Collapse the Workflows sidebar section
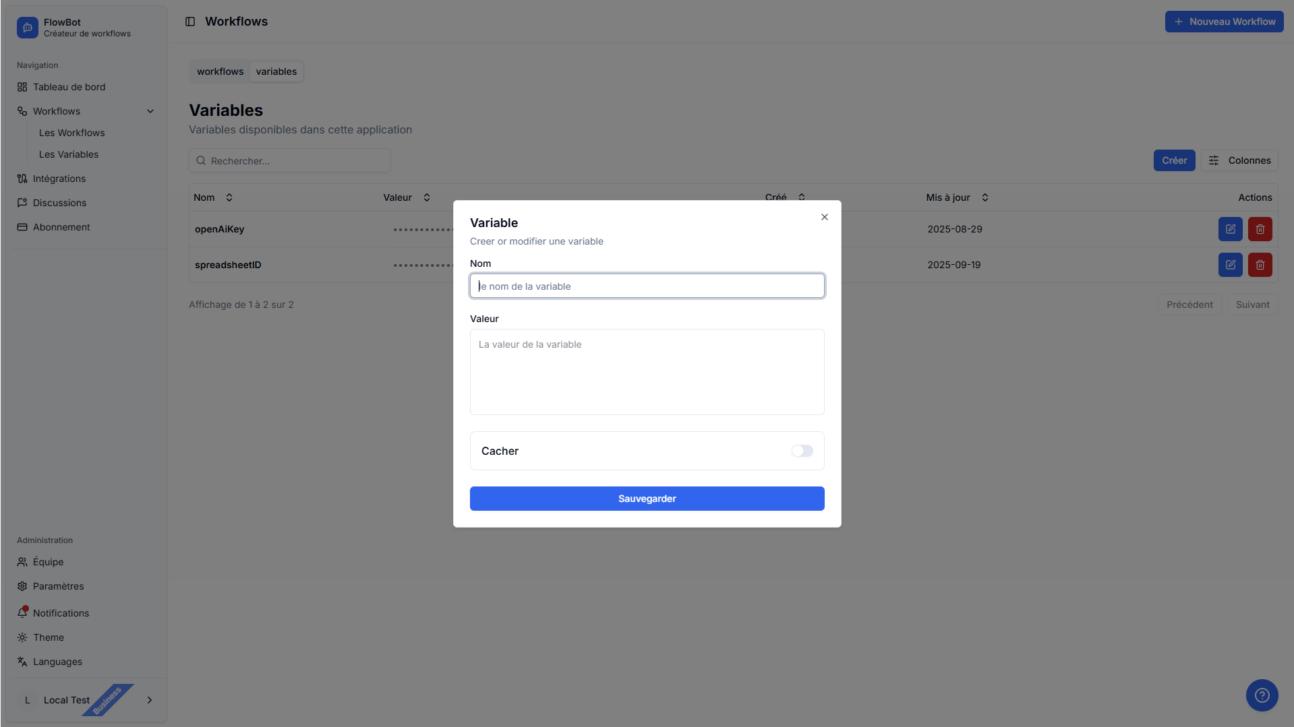Screen dimensions: 1294x727 [x=150, y=111]
